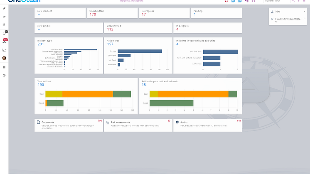Screen dimensions: 310x174
Task: Click Your actions total 190
Action: coord(41,85)
